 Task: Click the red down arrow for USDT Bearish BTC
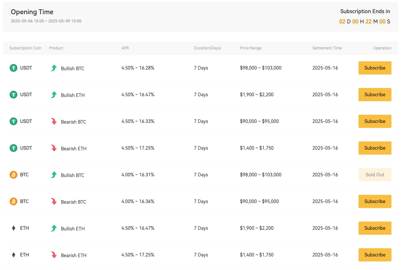coord(54,121)
